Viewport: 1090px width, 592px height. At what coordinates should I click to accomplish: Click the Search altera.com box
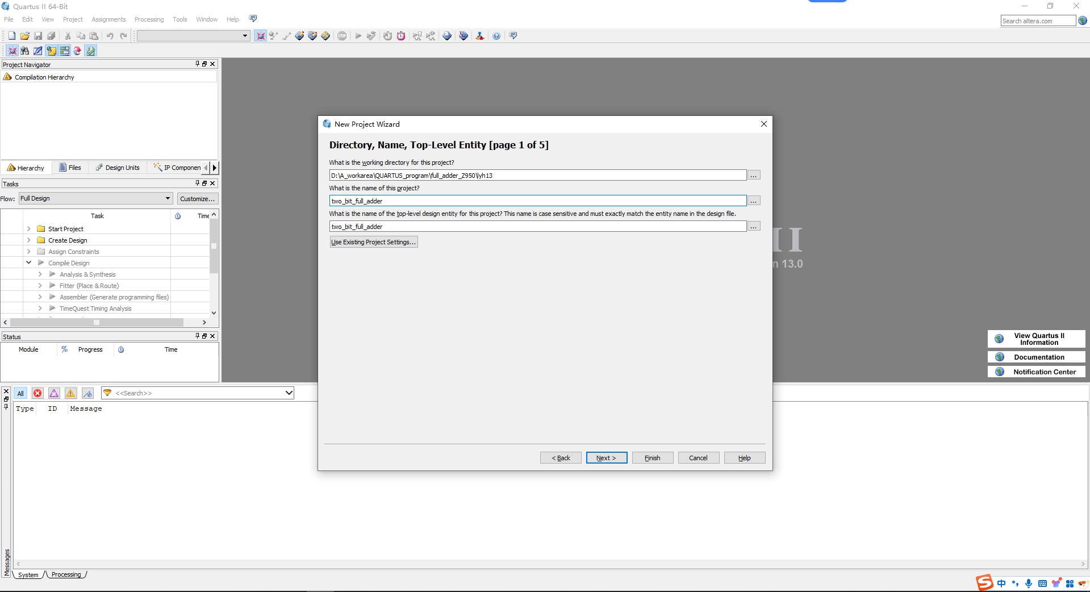(x=1038, y=21)
